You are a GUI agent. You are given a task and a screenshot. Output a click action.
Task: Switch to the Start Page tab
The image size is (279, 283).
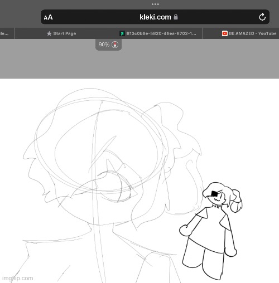click(61, 33)
